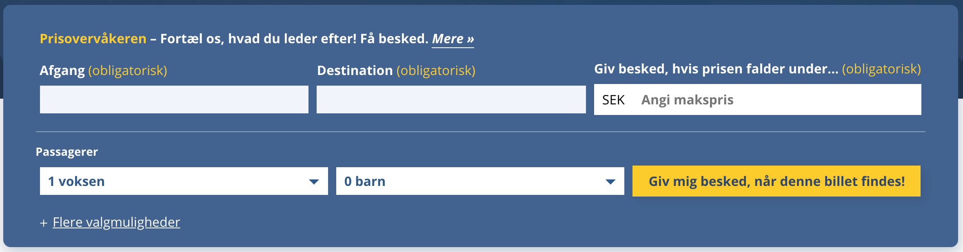Expand "Flere valgmuligheder" options link
The width and height of the screenshot is (963, 252).
pyautogui.click(x=116, y=222)
